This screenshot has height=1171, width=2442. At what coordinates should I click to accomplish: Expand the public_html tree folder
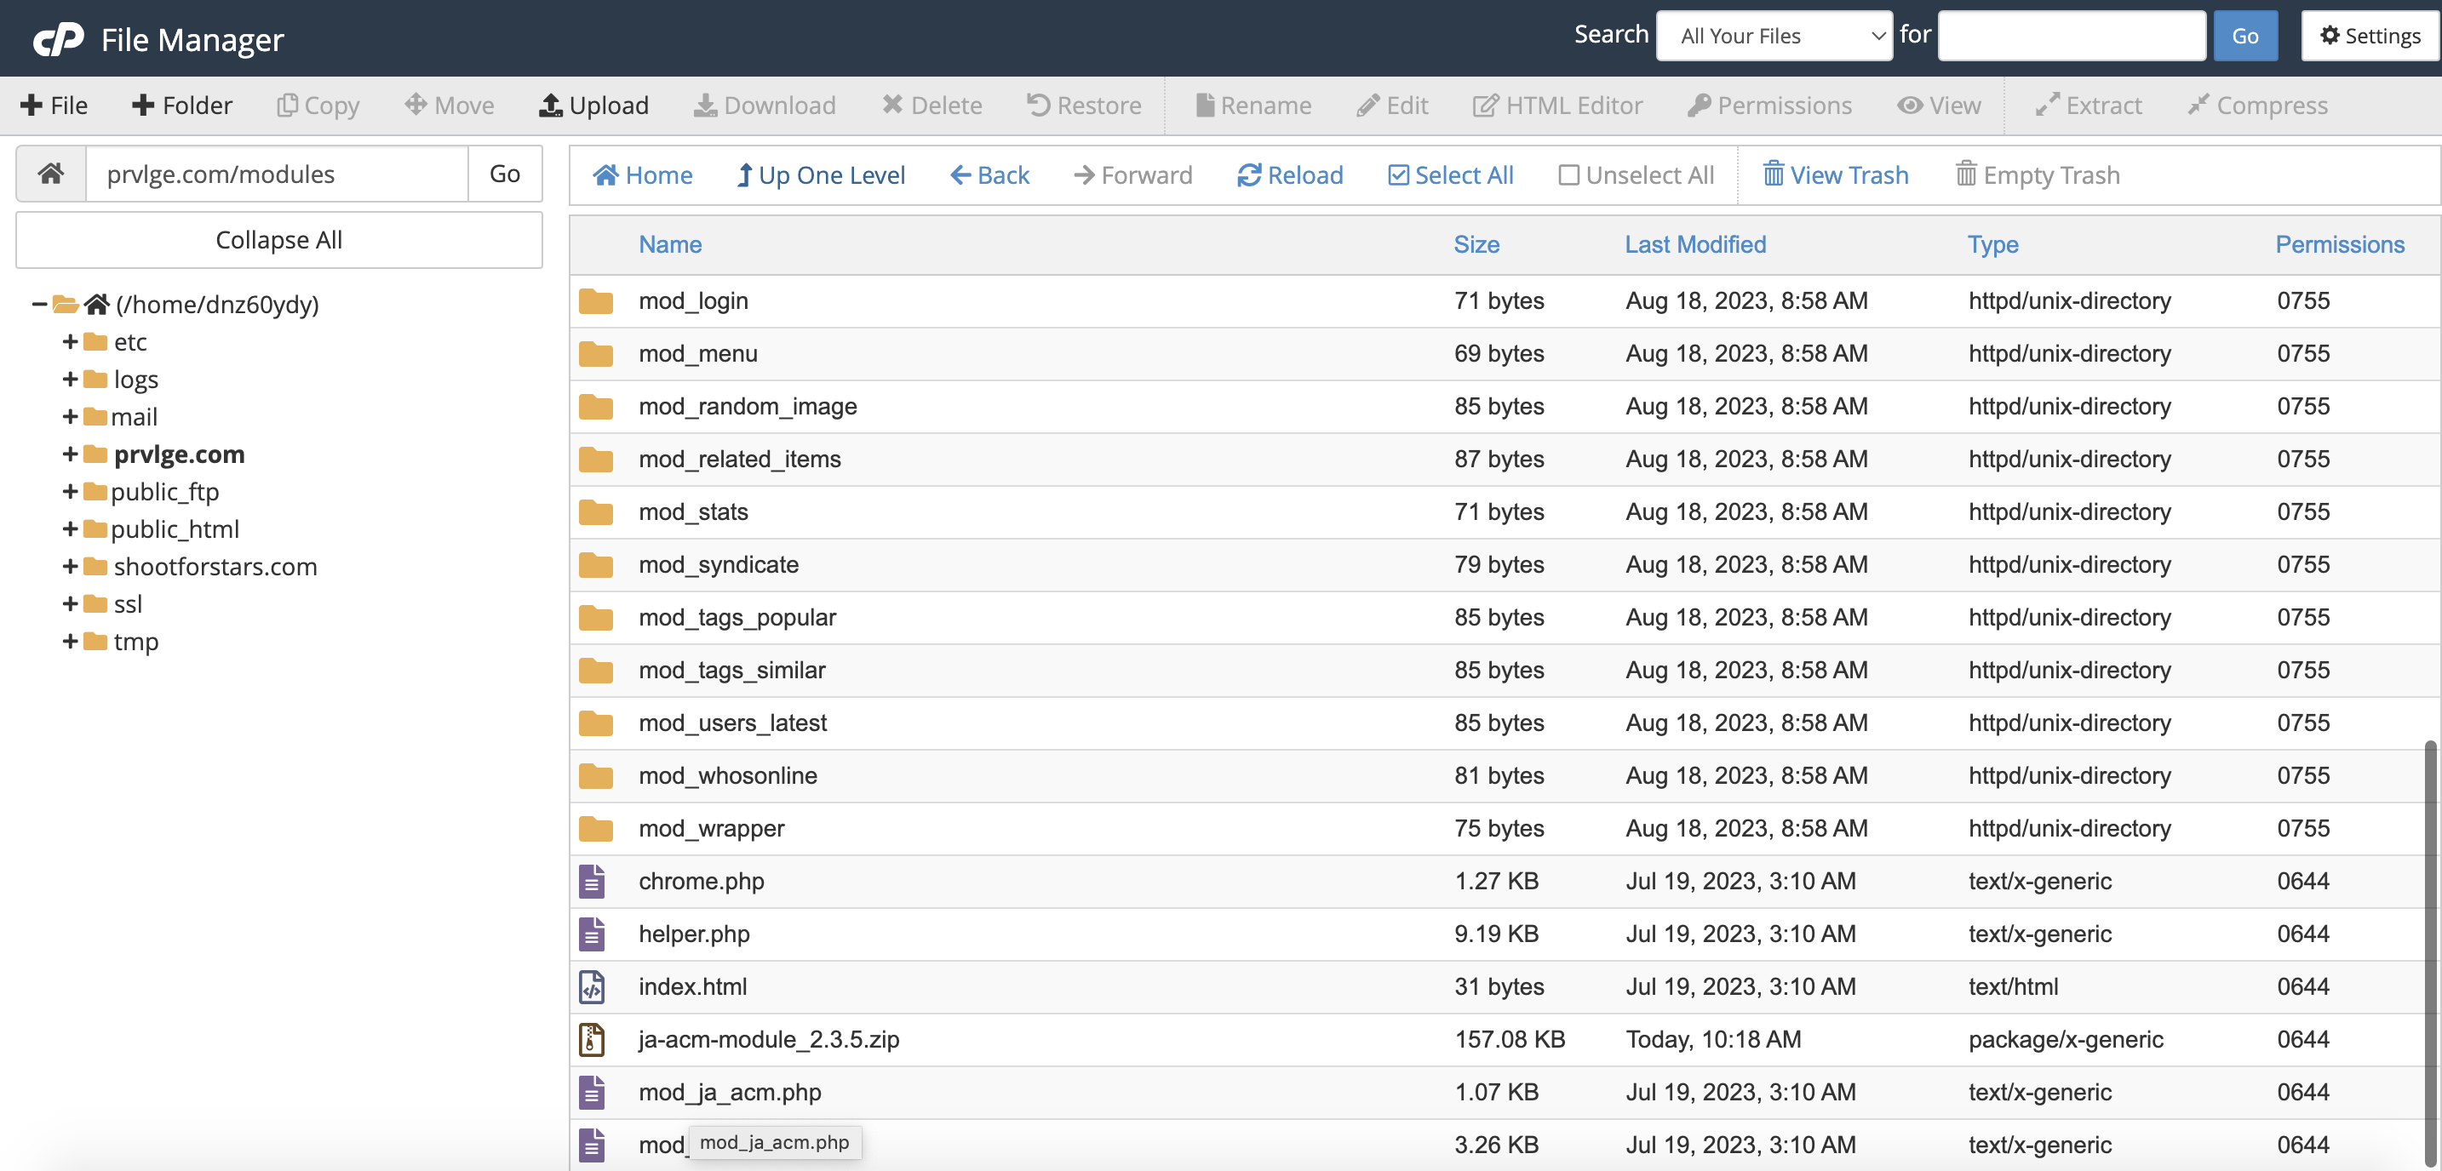[x=69, y=528]
